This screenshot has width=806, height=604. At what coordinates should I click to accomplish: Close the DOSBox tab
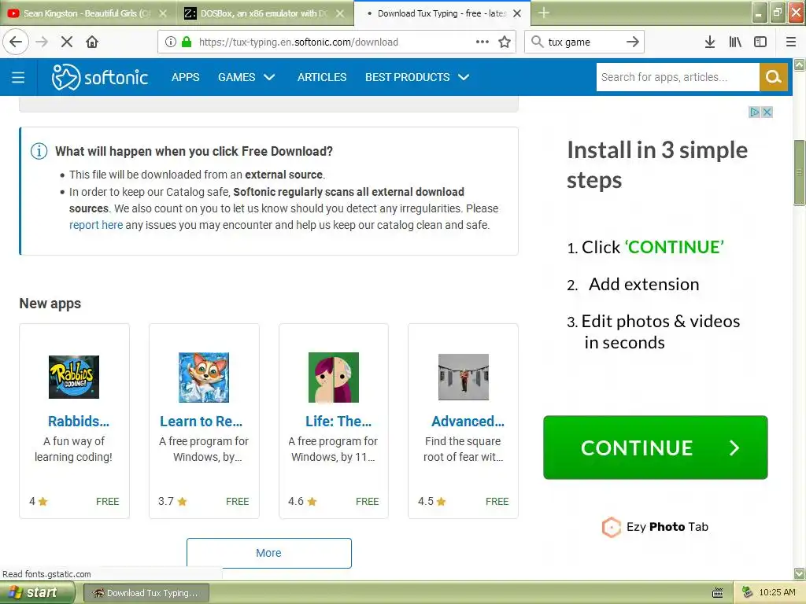(340, 13)
